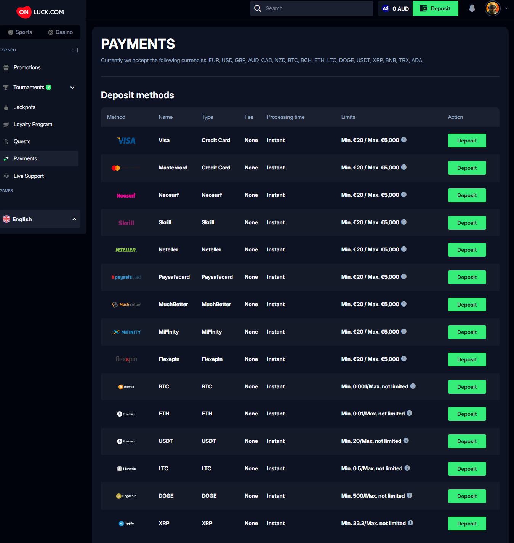This screenshot has height=543, width=514.
Task: Click Deposit button for Mastercard
Action: 467,168
